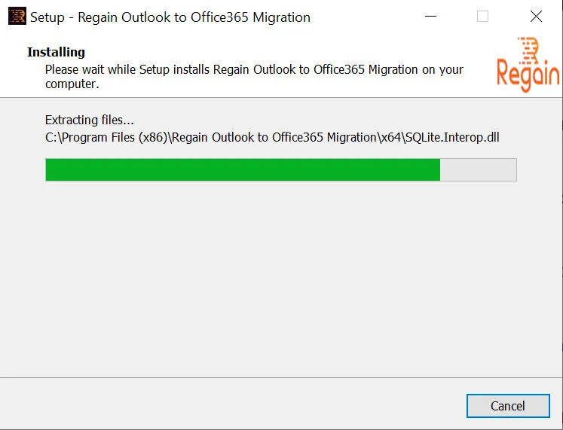Click empty grey area below the progress bar

point(281,279)
